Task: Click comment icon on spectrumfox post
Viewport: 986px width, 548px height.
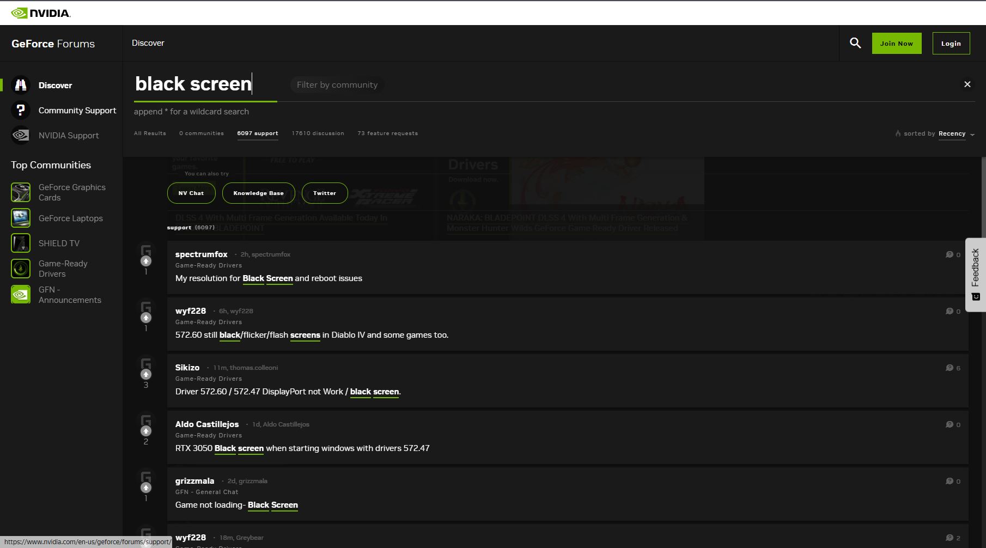Action: pyautogui.click(x=950, y=254)
